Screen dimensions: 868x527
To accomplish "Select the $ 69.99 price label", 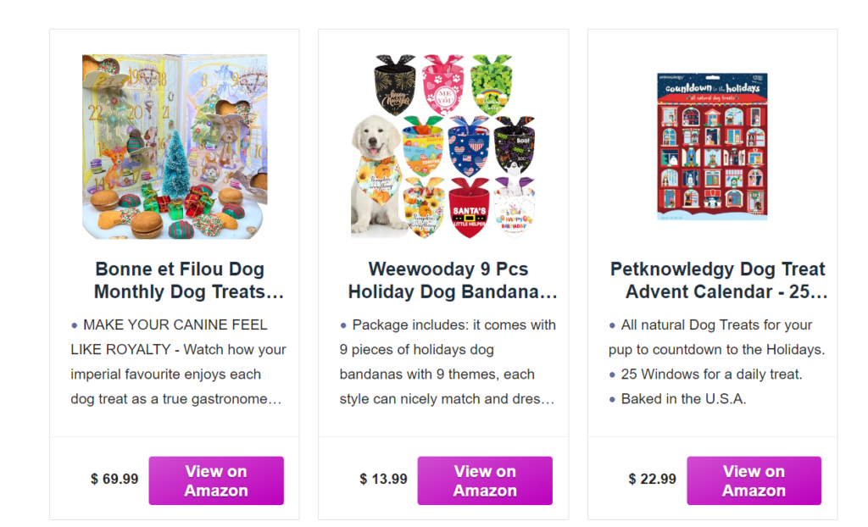I will (114, 479).
